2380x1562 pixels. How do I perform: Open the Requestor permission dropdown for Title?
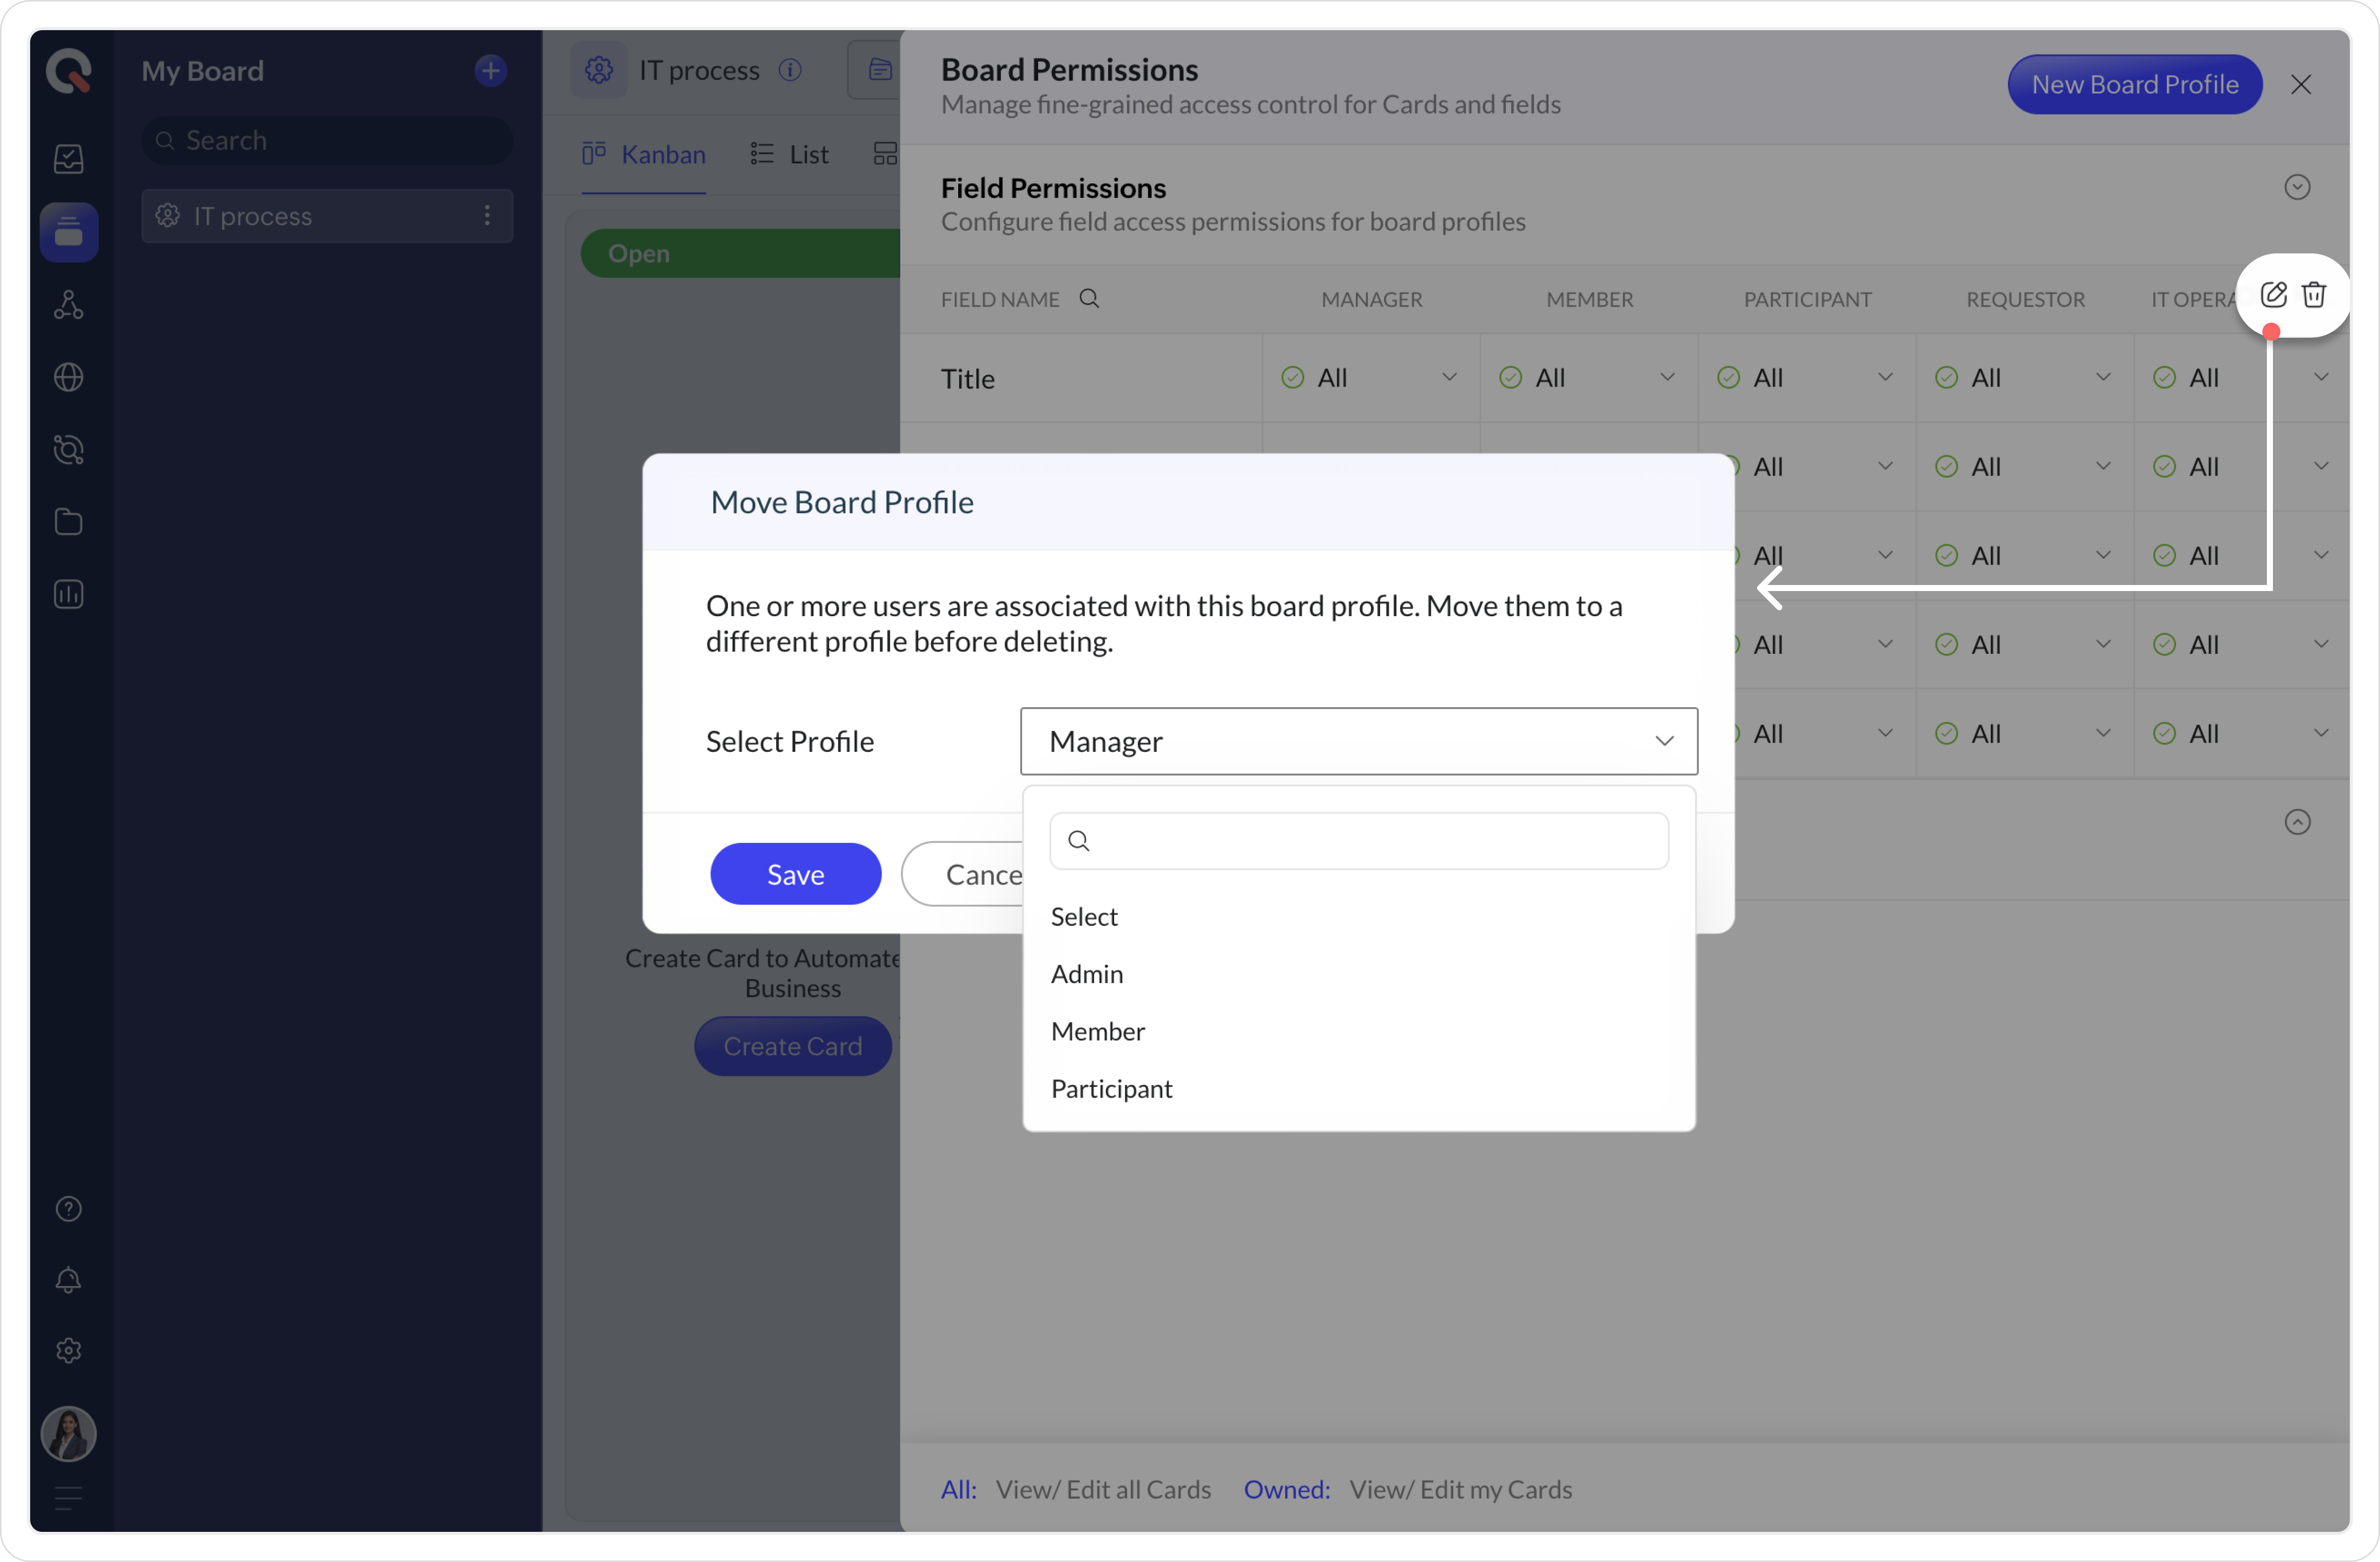click(x=2024, y=378)
